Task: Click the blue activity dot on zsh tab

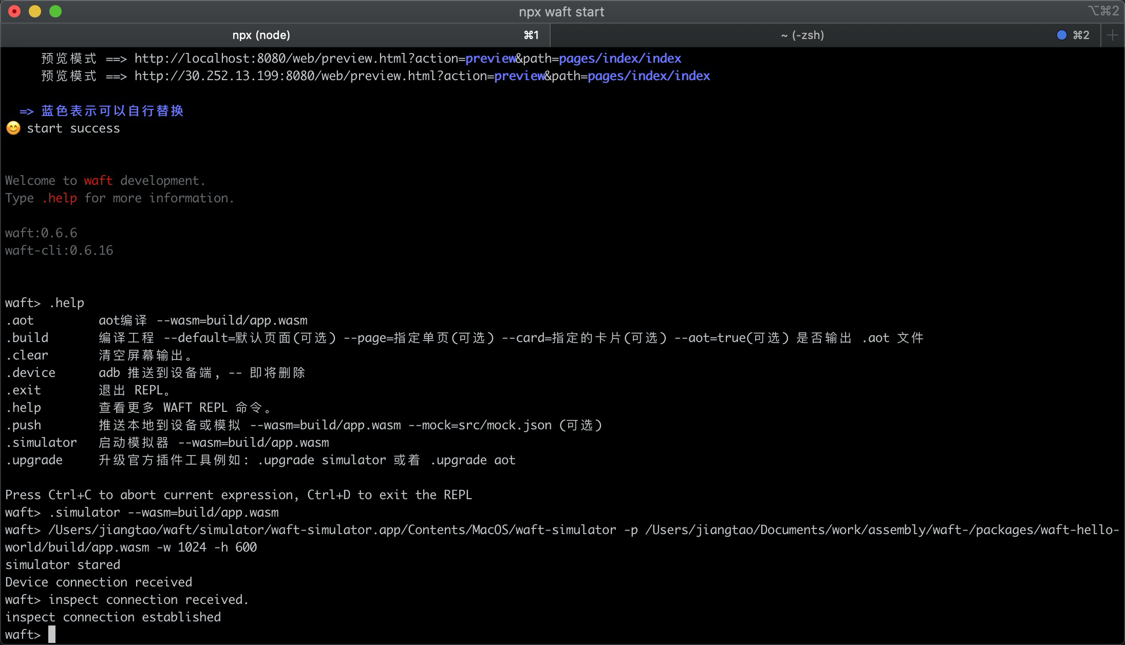Action: [1061, 35]
